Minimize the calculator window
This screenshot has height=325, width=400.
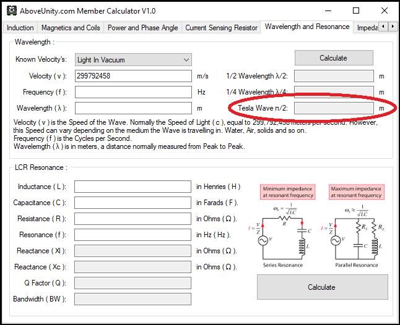328,11
